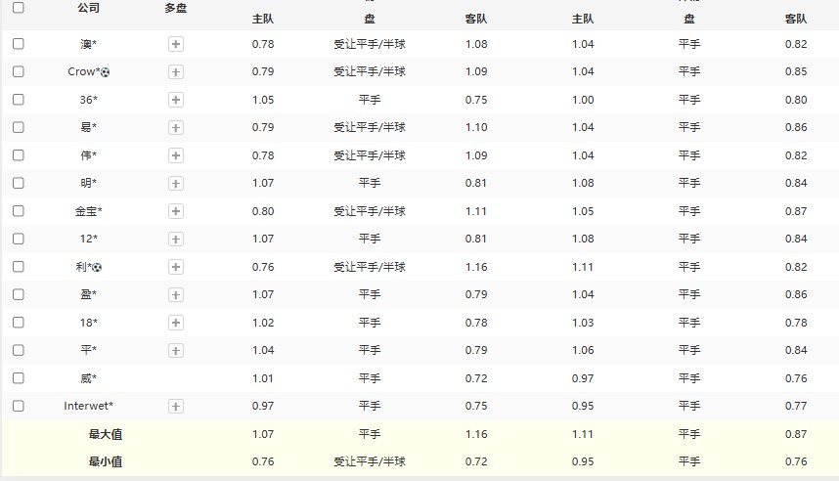
Task: Select the checkbox next to 18*
Action: [x=19, y=323]
